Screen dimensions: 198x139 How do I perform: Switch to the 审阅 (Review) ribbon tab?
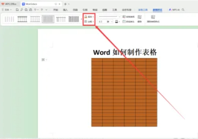tap(95, 10)
